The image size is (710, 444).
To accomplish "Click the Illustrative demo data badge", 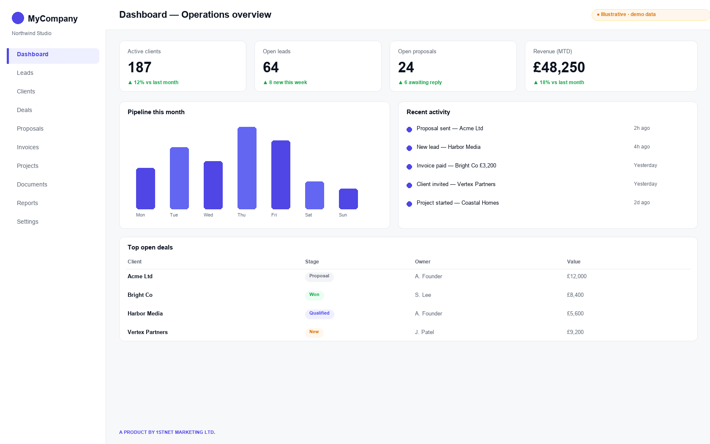I will point(650,15).
